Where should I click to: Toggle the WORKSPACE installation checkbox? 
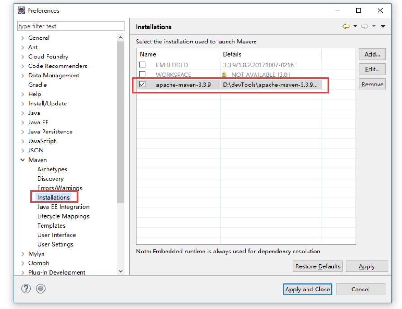click(x=142, y=74)
